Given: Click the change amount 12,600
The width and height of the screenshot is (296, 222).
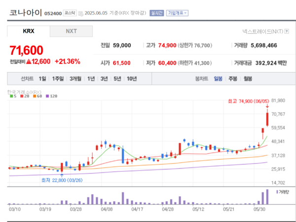Looking at the screenshot, I should [41, 61].
